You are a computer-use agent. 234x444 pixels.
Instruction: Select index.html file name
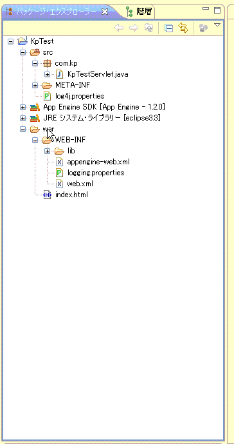tap(71, 195)
